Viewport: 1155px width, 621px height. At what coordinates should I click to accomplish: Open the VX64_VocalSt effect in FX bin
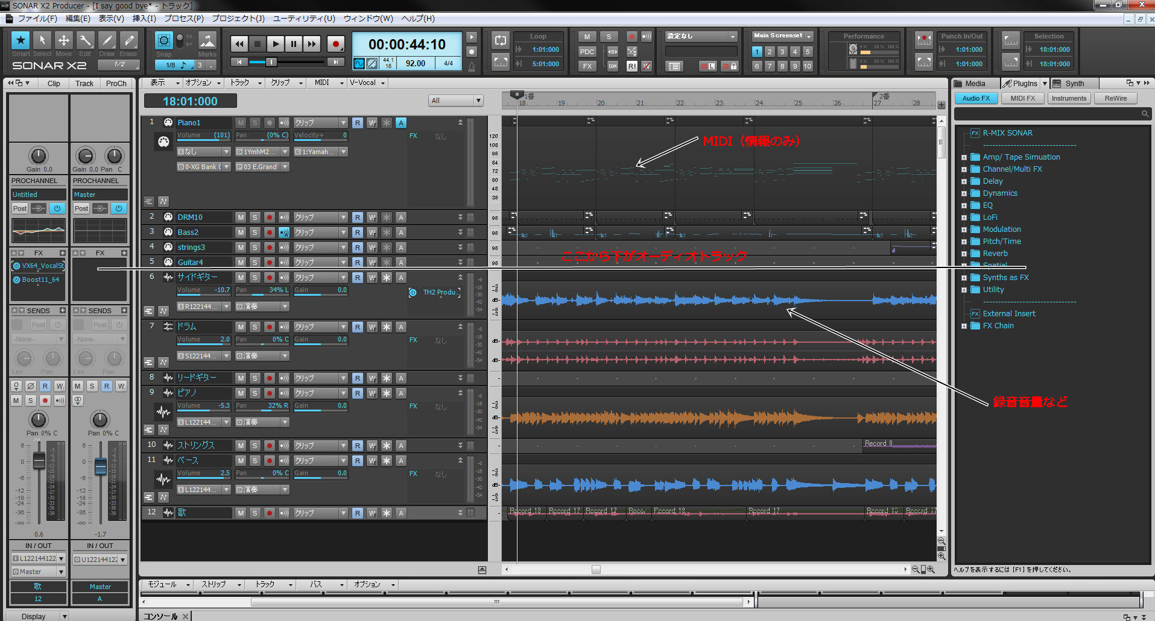[x=39, y=266]
